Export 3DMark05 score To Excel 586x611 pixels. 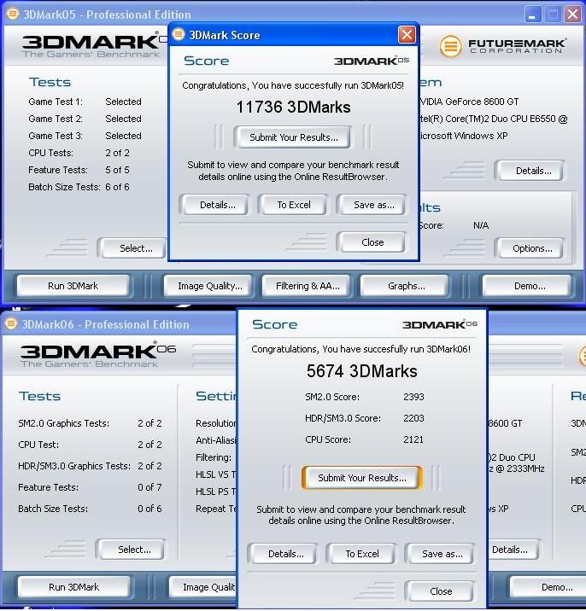tap(293, 205)
